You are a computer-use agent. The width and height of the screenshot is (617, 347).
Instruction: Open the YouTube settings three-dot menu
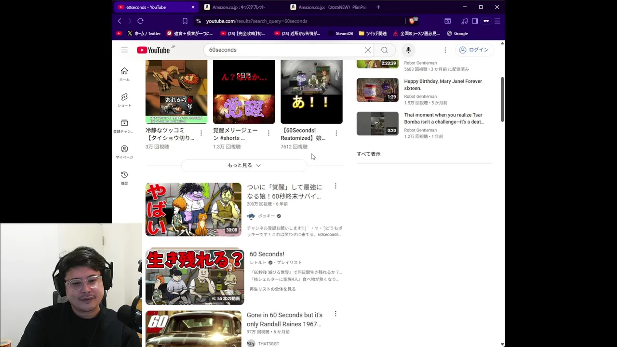click(x=445, y=50)
